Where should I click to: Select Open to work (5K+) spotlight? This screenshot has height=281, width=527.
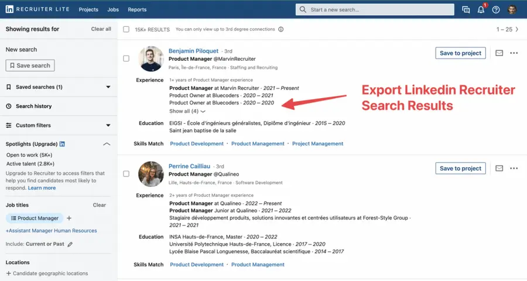point(29,155)
